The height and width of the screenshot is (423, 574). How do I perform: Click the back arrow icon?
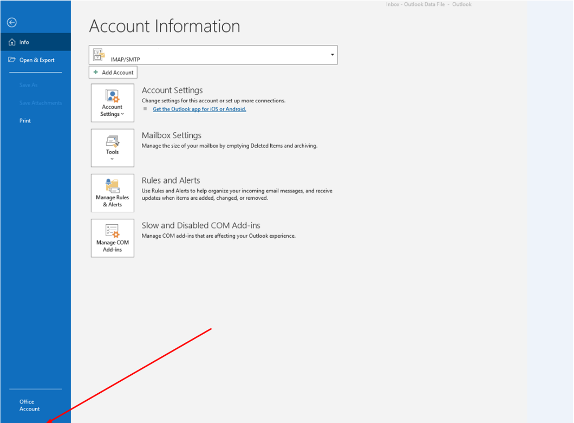click(x=12, y=23)
